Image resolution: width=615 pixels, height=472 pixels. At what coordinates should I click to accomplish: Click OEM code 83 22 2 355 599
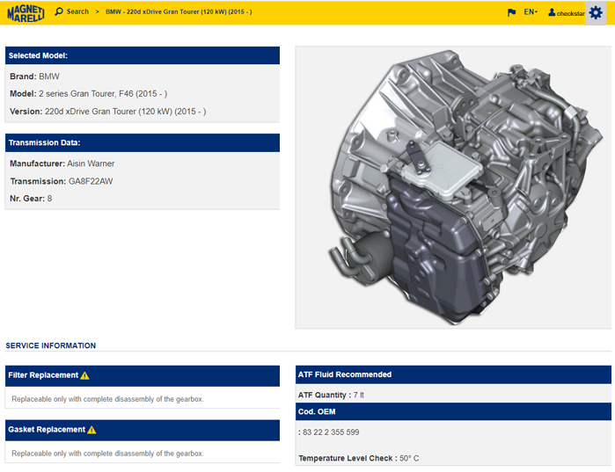click(331, 432)
